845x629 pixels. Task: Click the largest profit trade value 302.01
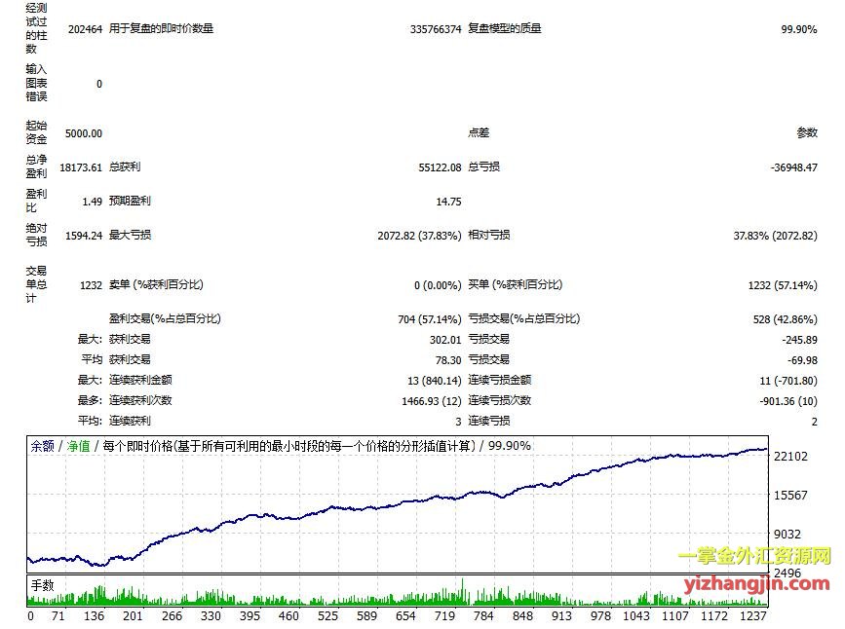444,340
